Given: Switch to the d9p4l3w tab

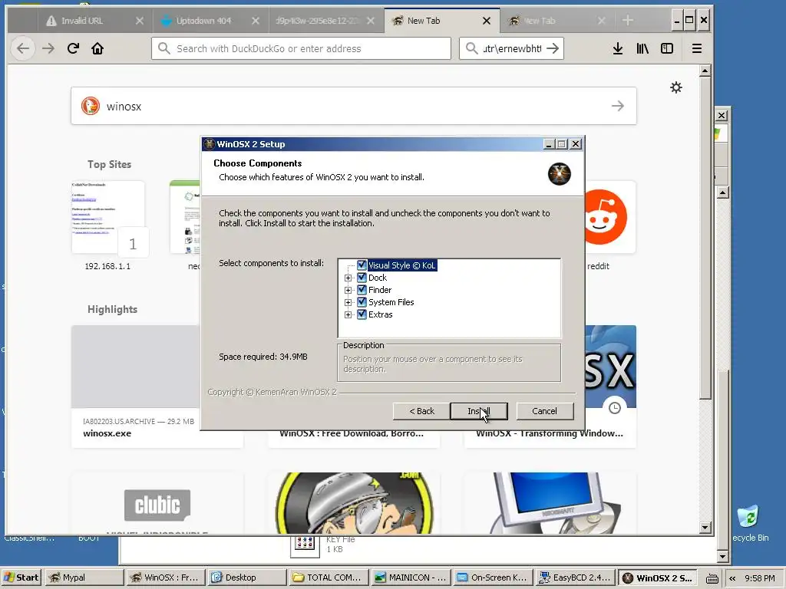Looking at the screenshot, I should [x=325, y=21].
